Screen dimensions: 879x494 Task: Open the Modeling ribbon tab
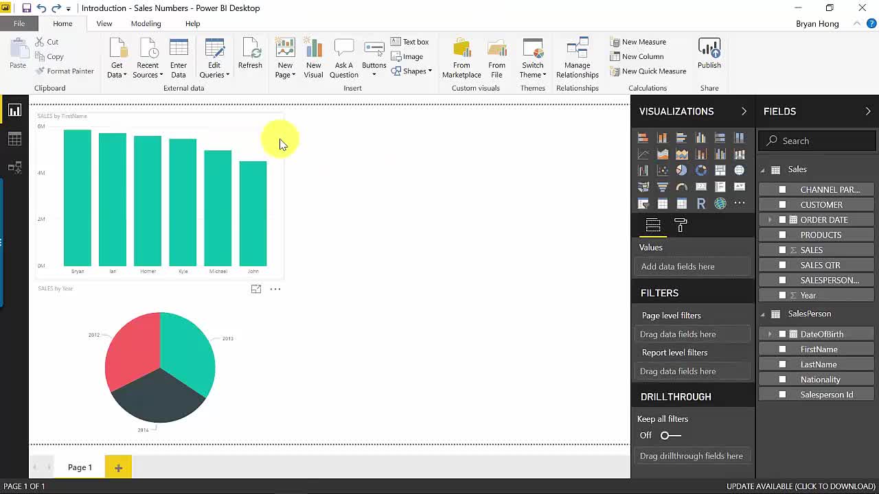pos(146,23)
